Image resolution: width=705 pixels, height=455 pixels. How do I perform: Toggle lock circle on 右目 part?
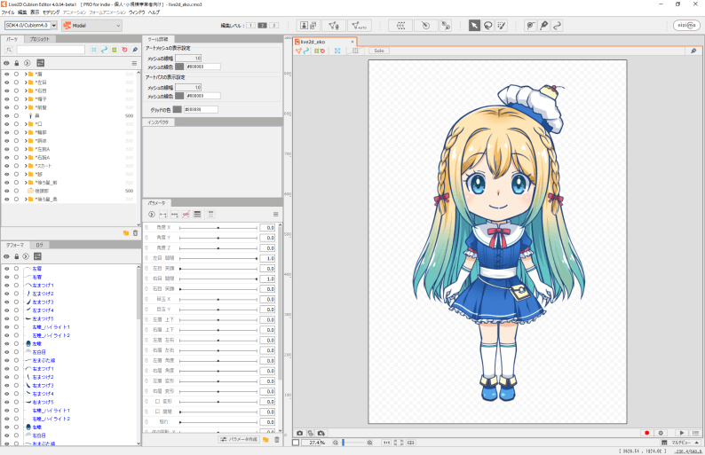16,90
